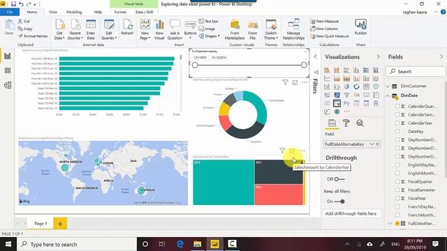Search fields using the Search box

tap(416, 71)
